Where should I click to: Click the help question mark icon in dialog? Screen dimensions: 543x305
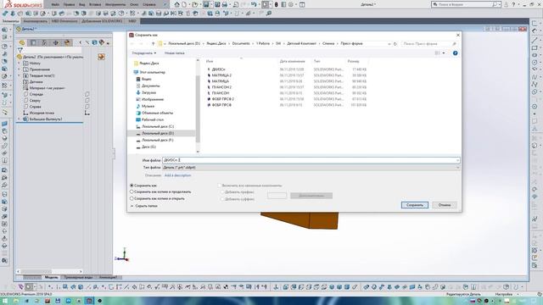click(455, 53)
